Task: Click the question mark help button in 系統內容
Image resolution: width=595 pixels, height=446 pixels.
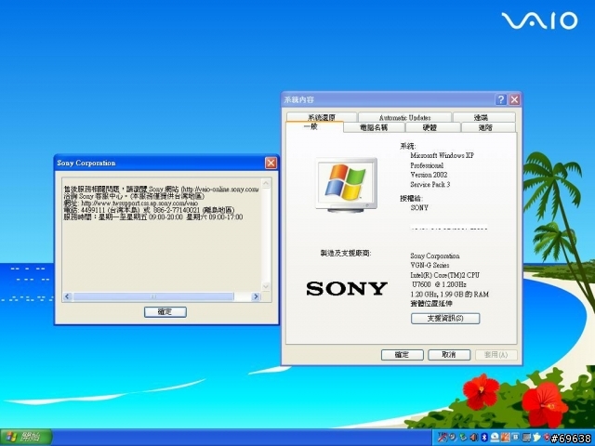Action: [x=501, y=99]
